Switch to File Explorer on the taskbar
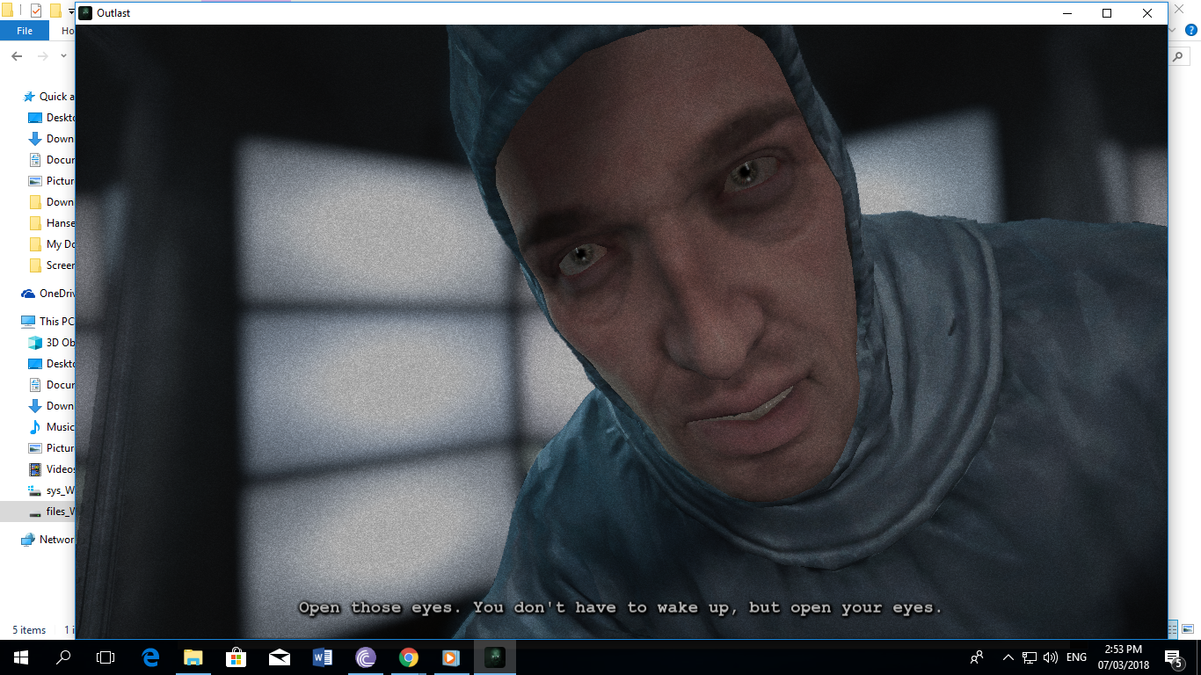Image resolution: width=1201 pixels, height=675 pixels. click(193, 657)
